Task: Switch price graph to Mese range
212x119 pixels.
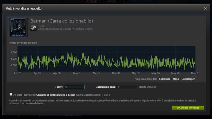Action: point(176,79)
